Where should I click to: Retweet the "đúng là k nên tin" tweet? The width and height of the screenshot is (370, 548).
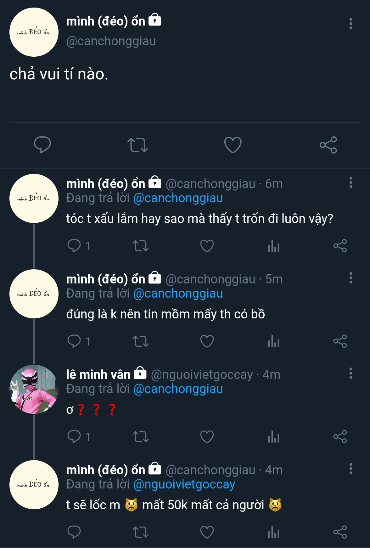coord(140,341)
